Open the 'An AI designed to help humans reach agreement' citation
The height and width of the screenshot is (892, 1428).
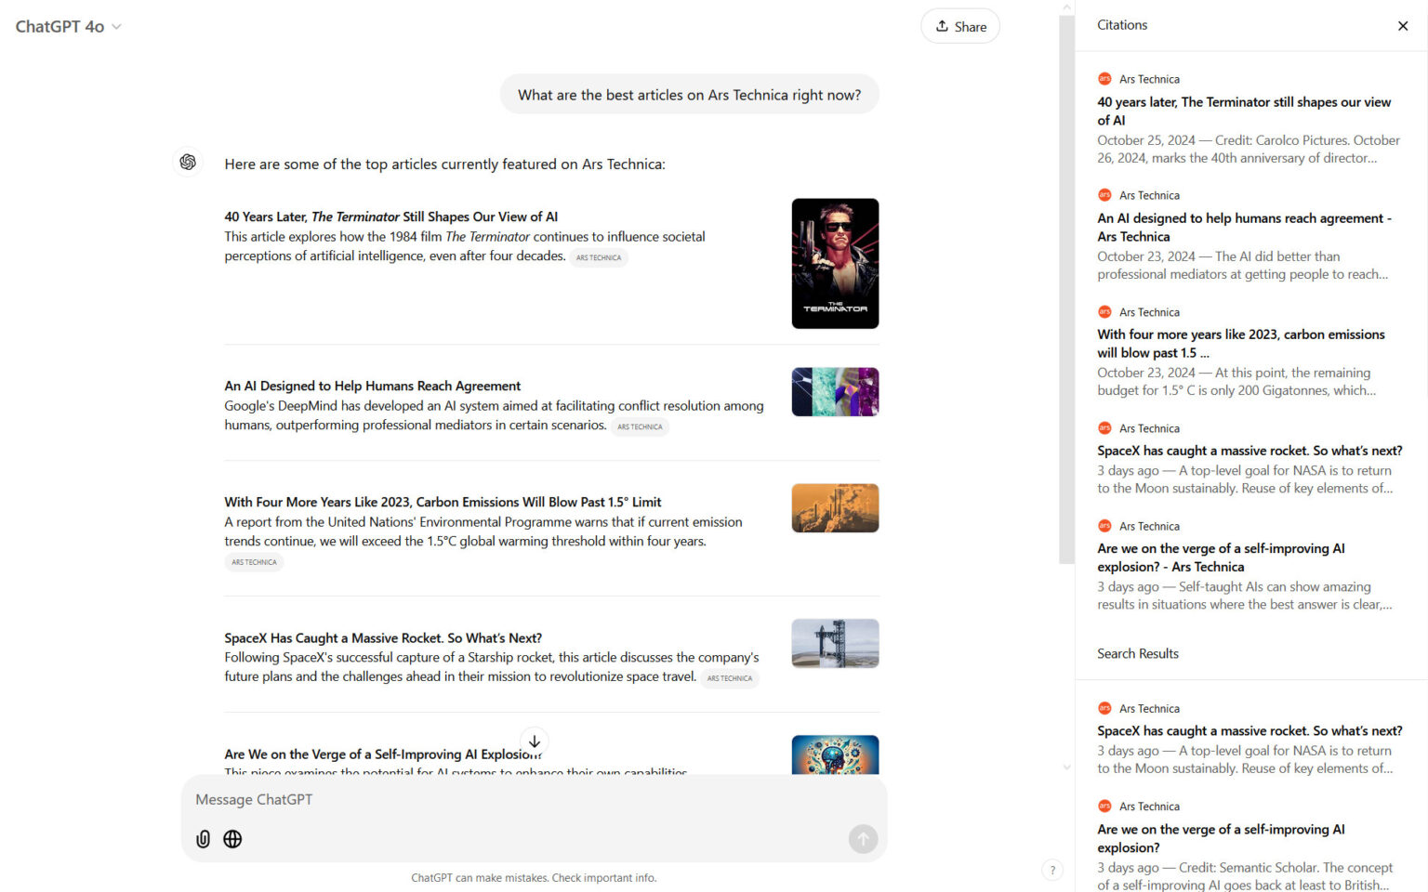[x=1244, y=227]
